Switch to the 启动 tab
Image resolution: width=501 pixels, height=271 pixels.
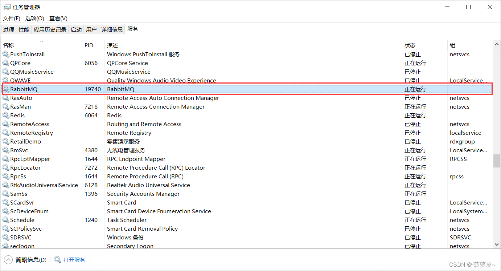pyautogui.click(x=76, y=29)
